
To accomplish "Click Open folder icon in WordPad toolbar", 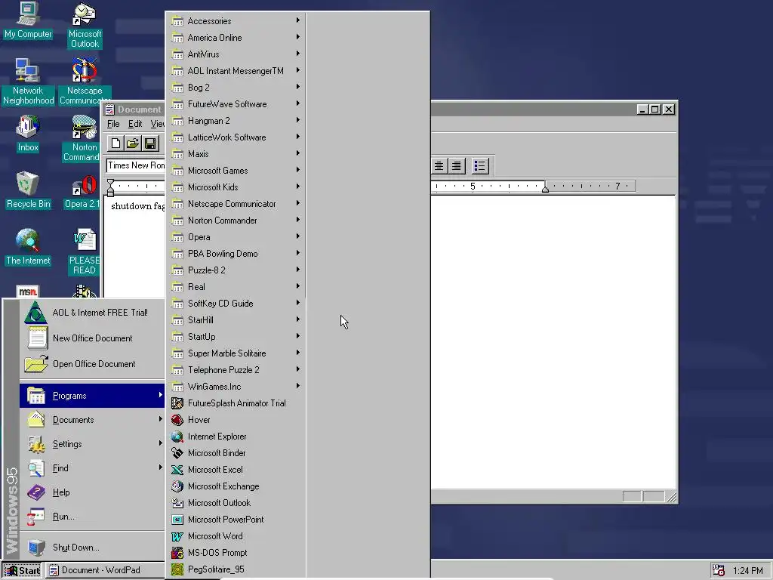I will 133,143.
